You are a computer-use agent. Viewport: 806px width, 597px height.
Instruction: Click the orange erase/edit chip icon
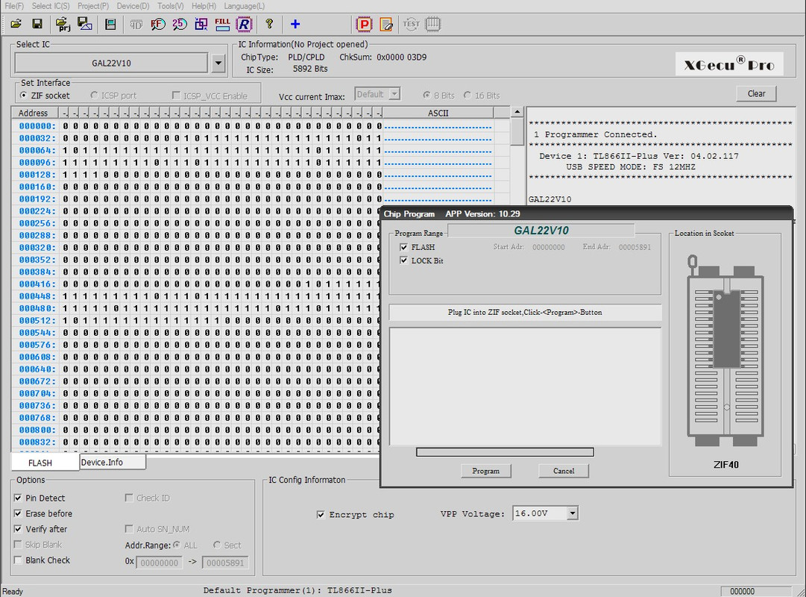coord(386,24)
